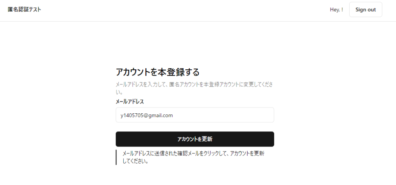The width and height of the screenshot is (396, 185).
Task: Click the word "out" on Sign out
Action: pyautogui.click(x=372, y=10)
